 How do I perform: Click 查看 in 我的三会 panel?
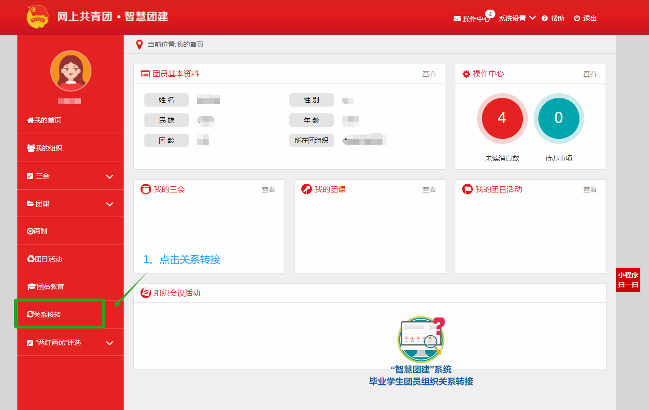[268, 190]
